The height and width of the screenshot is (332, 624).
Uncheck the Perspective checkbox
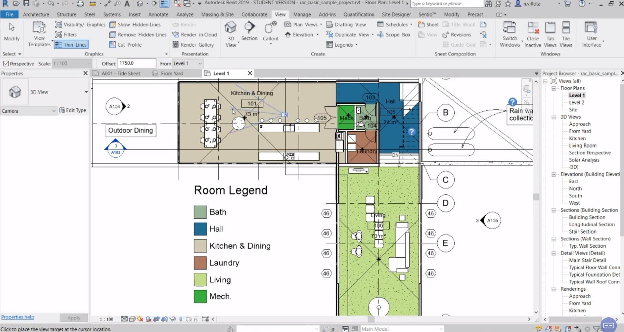click(6, 64)
